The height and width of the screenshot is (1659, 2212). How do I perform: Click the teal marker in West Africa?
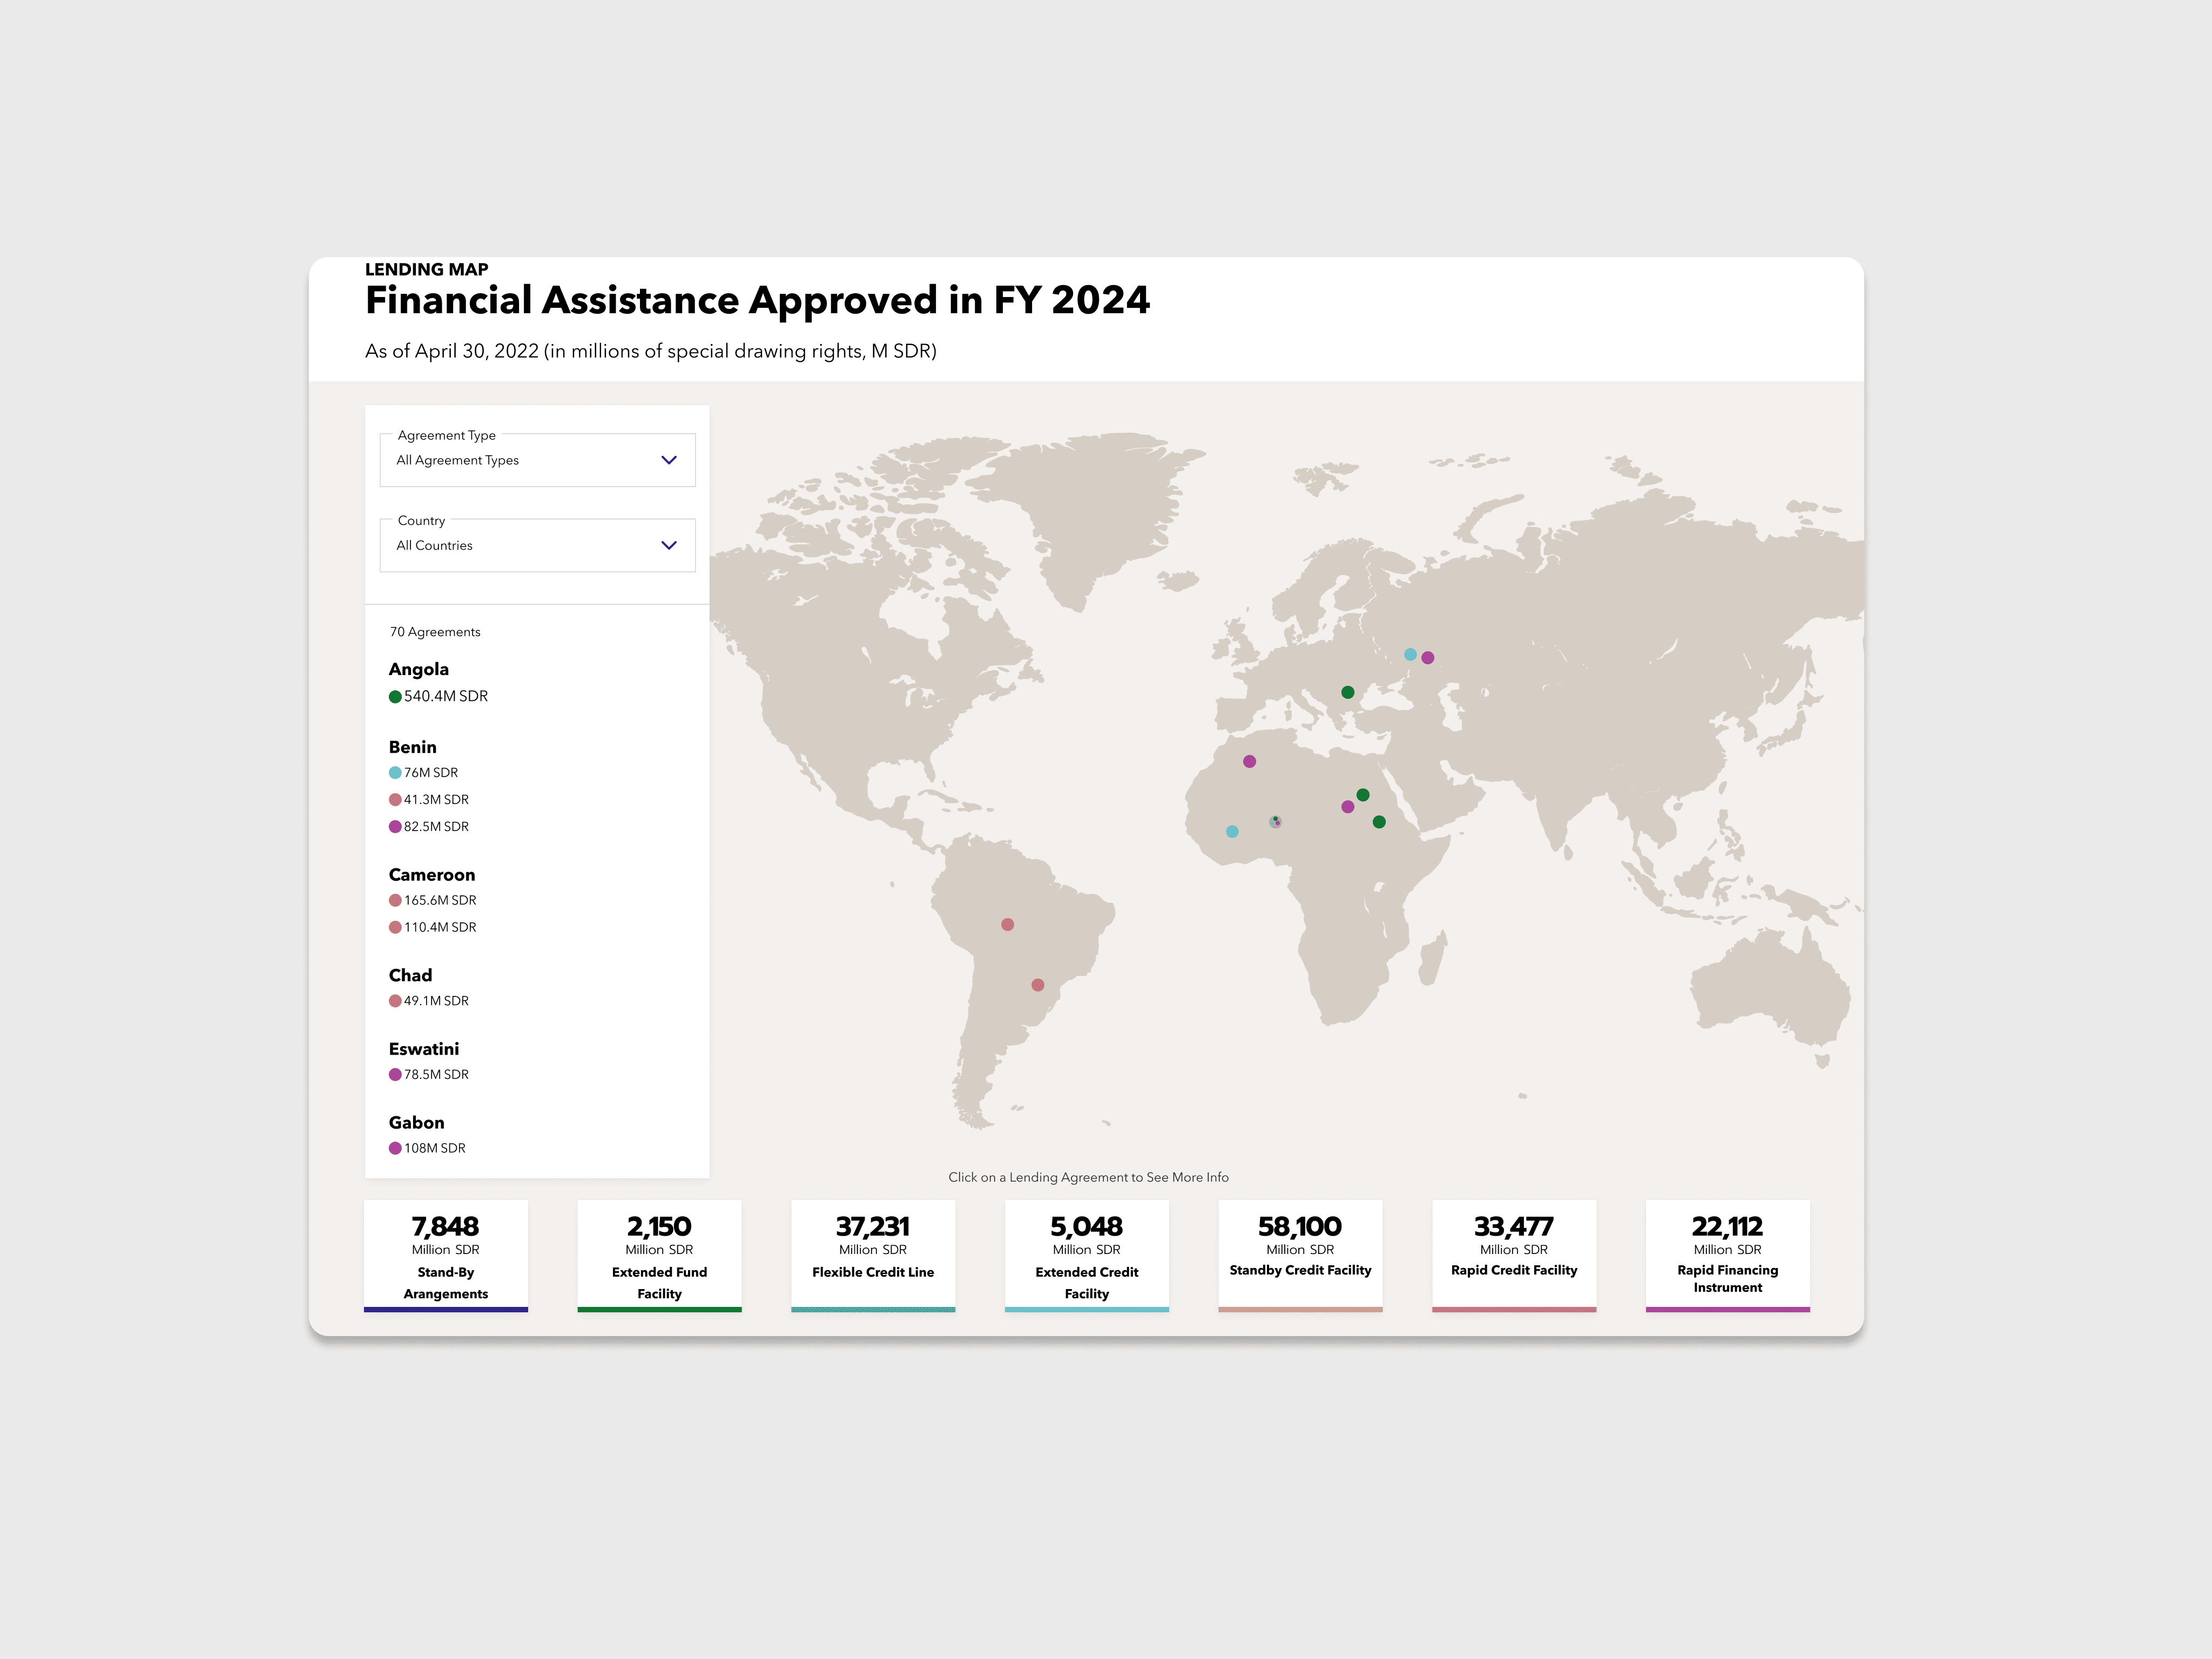click(x=1232, y=832)
